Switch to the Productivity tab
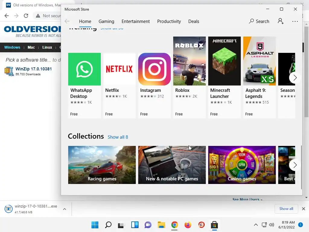The width and height of the screenshot is (309, 232). (169, 21)
